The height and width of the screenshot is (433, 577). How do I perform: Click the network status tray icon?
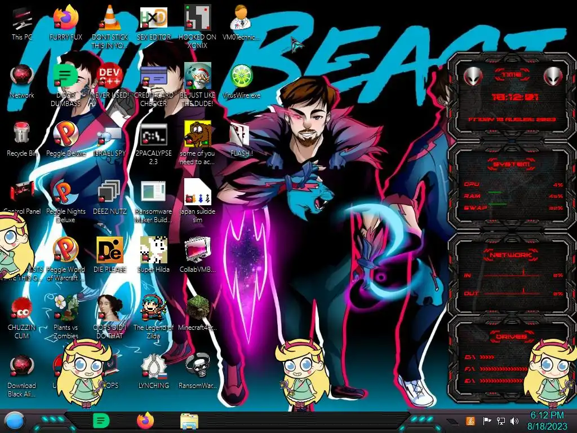(x=500, y=421)
